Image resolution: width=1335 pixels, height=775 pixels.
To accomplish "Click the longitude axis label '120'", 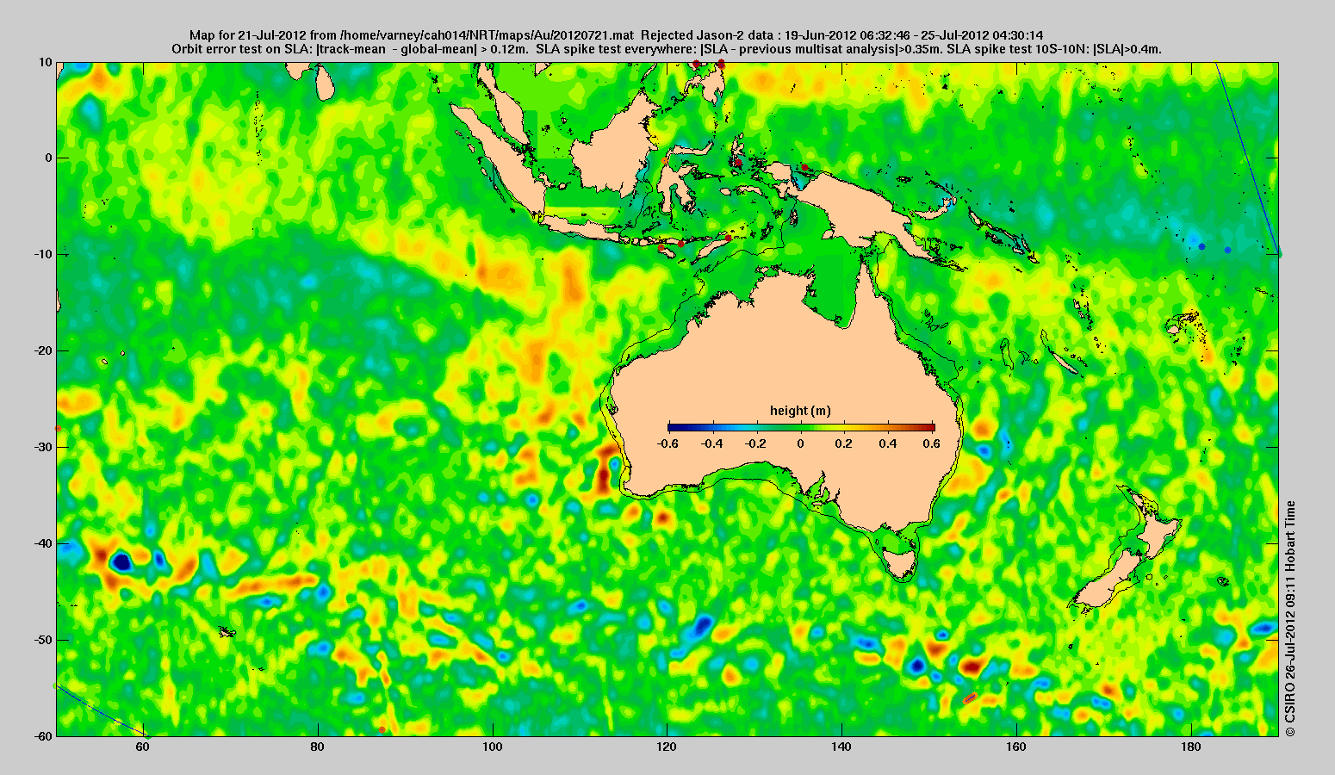I will pos(667,747).
